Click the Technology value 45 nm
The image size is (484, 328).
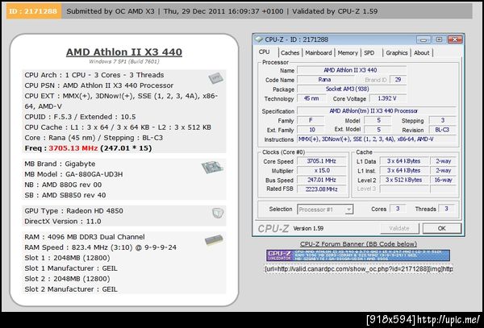tap(311, 98)
